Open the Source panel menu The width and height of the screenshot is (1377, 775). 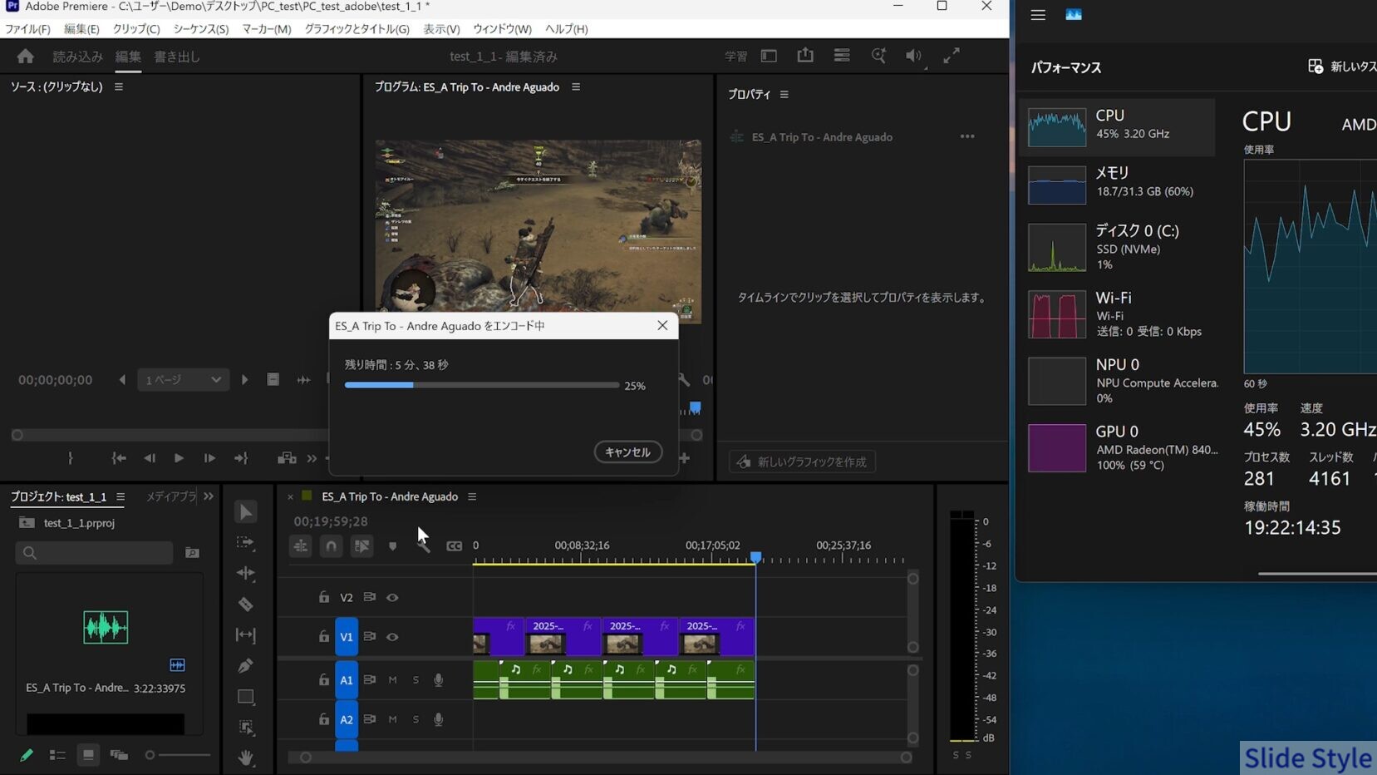[x=119, y=86]
